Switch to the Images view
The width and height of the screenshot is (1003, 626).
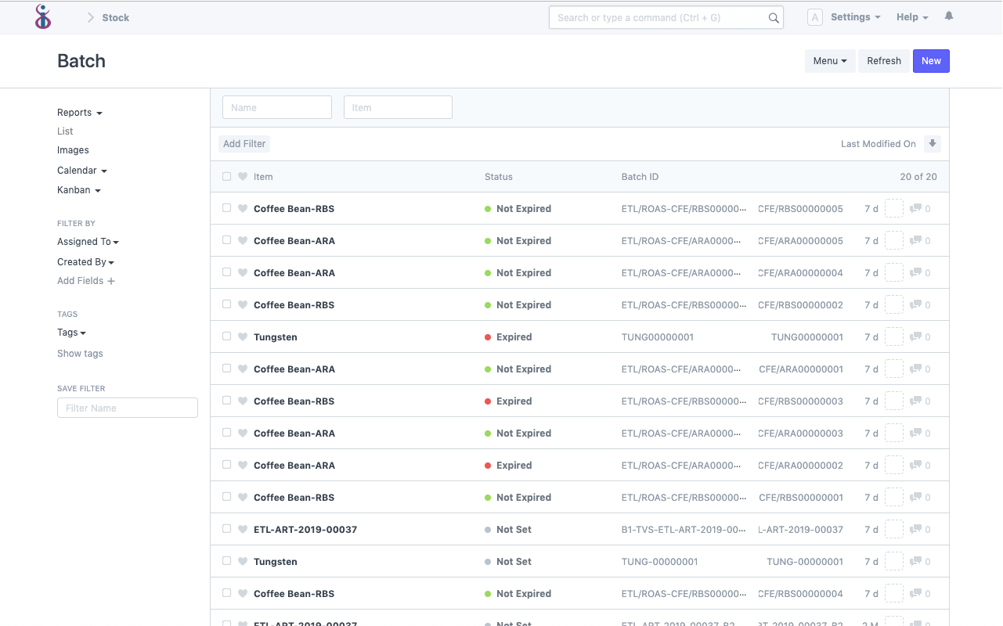73,149
